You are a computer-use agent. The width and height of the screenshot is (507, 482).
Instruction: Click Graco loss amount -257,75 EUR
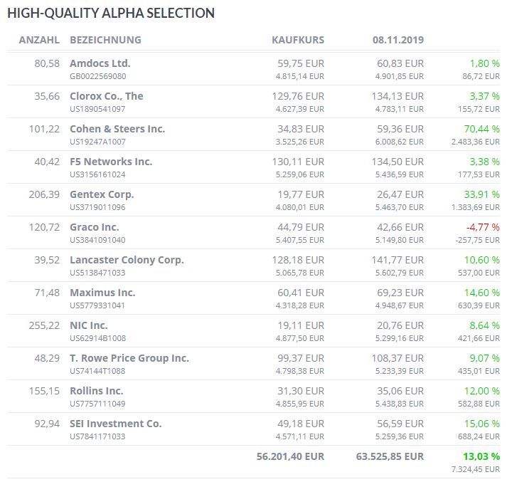(478, 240)
